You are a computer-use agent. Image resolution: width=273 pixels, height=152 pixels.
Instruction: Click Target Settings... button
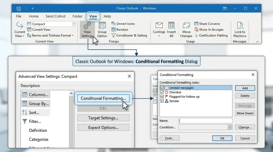point(103,118)
